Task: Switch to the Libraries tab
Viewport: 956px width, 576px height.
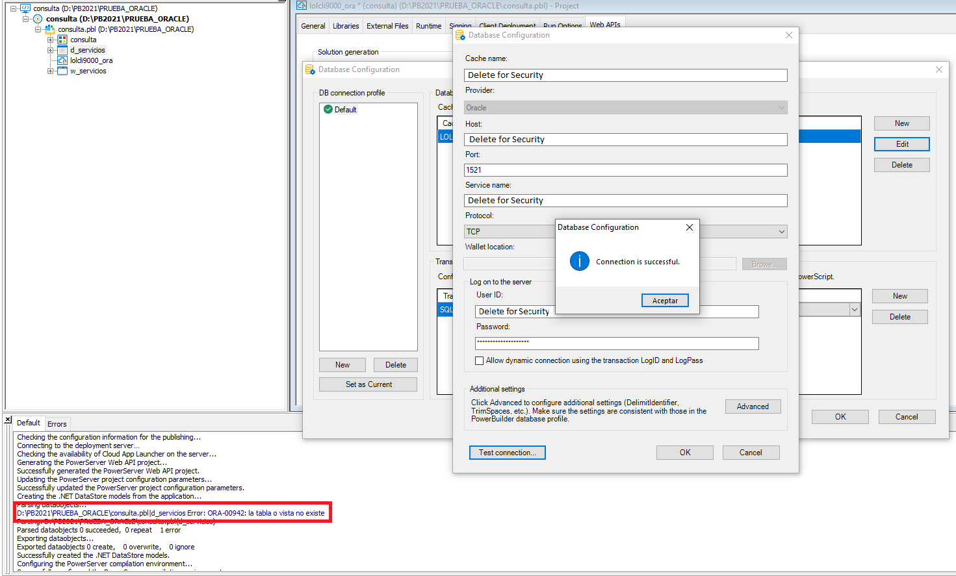Action: pyautogui.click(x=345, y=26)
